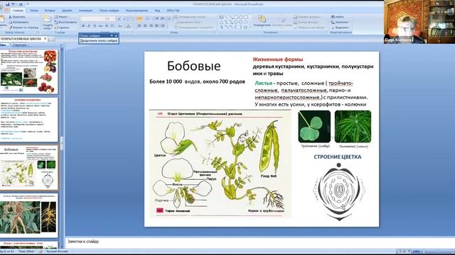Open line spacing dropdown
455x255 pixels.
pos(169,19)
